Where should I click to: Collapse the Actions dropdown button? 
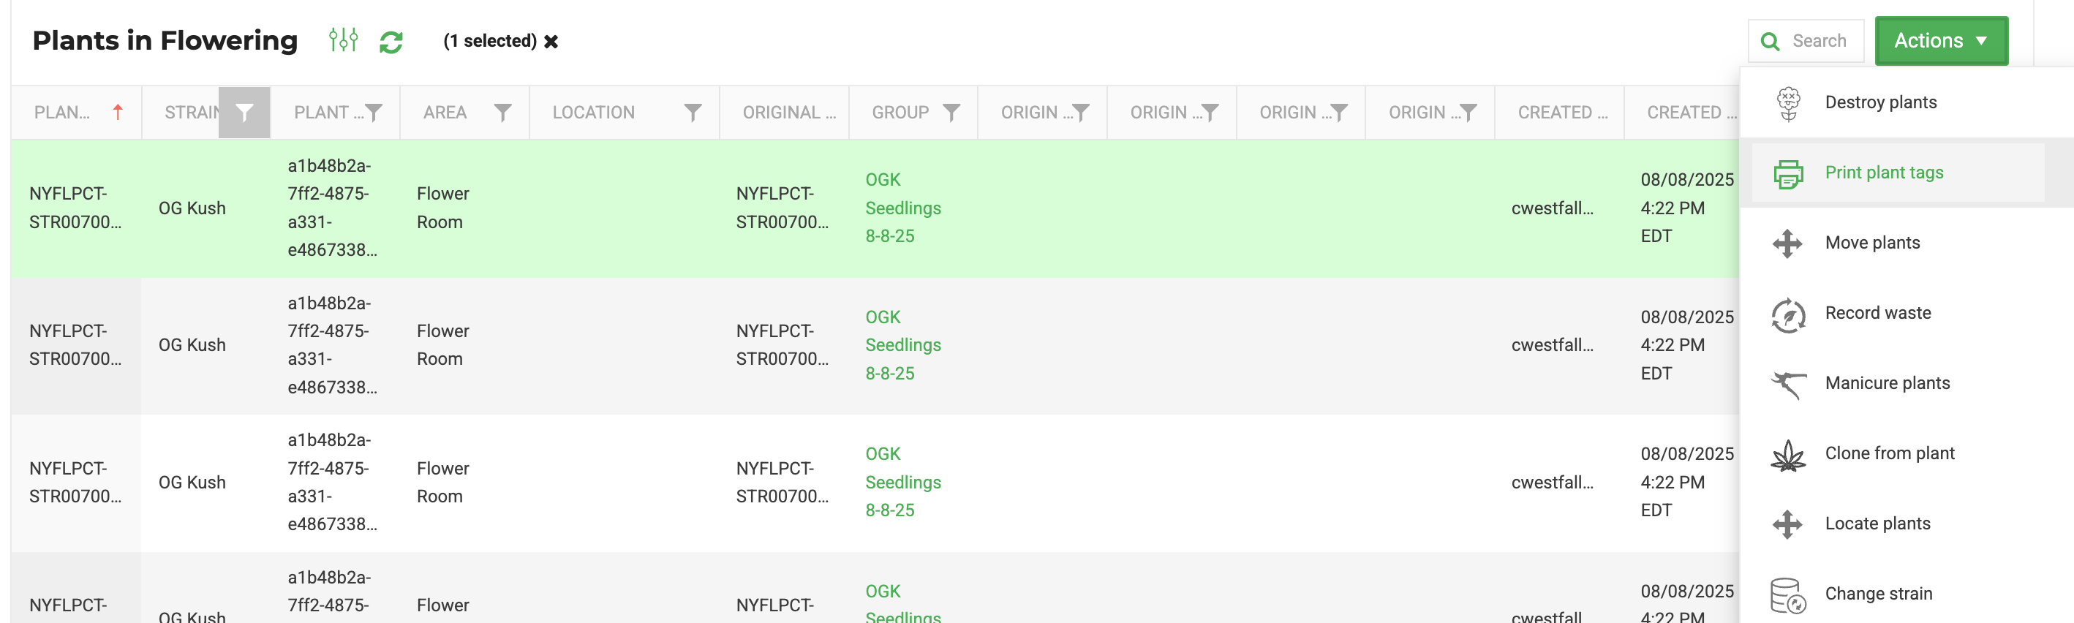click(x=1941, y=40)
